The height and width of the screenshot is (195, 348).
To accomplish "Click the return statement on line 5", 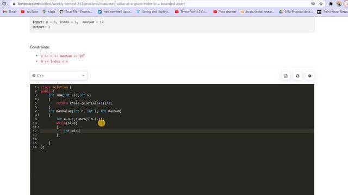I will click(84, 103).
